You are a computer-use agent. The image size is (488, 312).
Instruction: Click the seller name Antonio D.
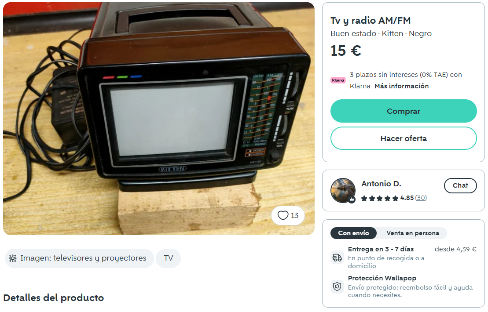click(381, 184)
